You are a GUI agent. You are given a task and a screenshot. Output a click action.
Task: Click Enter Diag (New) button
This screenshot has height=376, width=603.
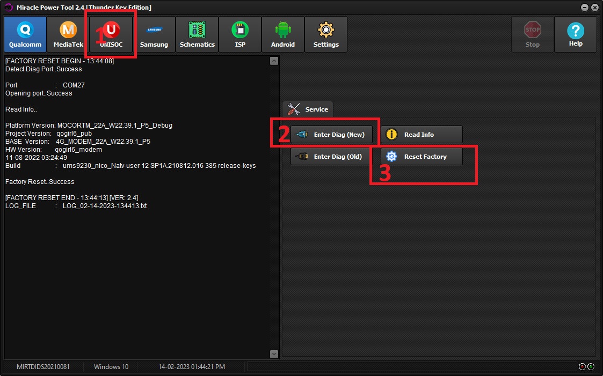coord(331,135)
